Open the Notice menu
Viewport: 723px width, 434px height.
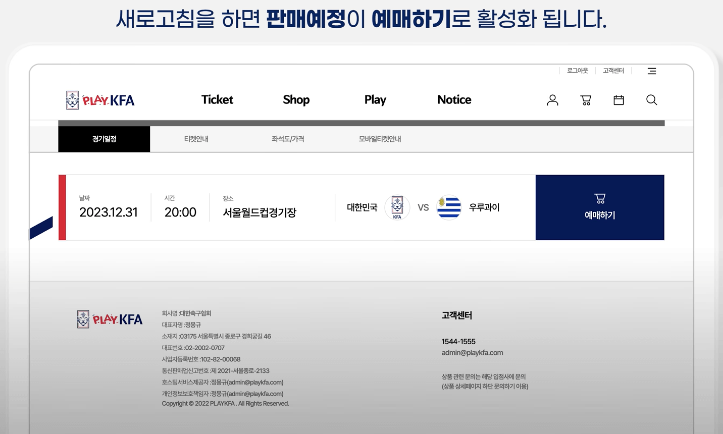pyautogui.click(x=454, y=100)
